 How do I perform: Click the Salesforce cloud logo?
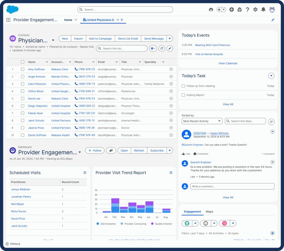[12, 9]
